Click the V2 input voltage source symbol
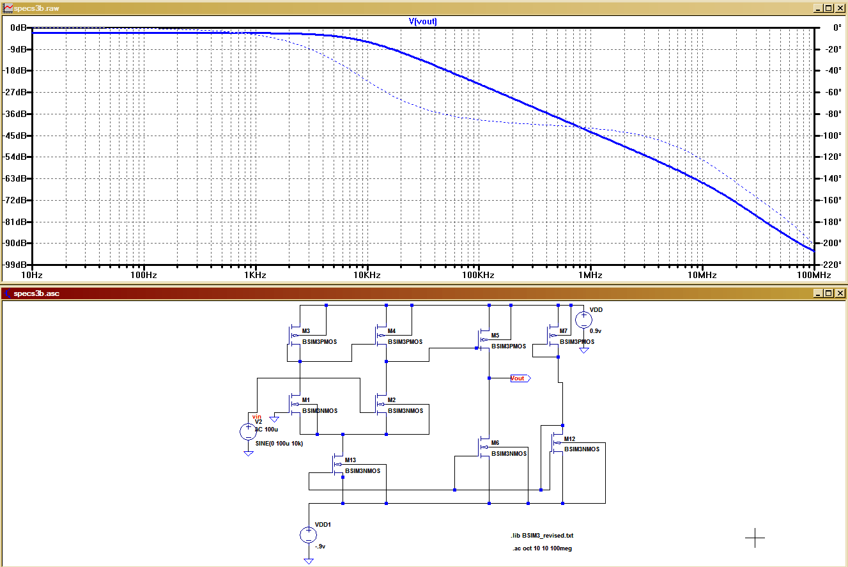 point(248,431)
